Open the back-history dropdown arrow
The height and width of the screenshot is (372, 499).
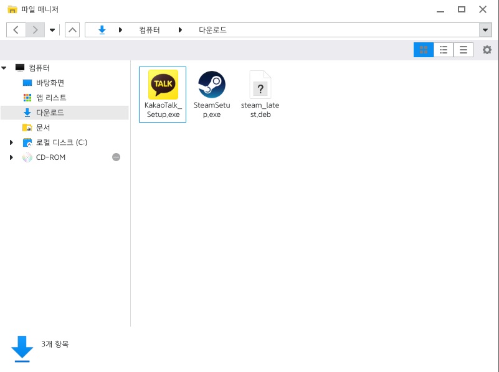click(x=52, y=29)
